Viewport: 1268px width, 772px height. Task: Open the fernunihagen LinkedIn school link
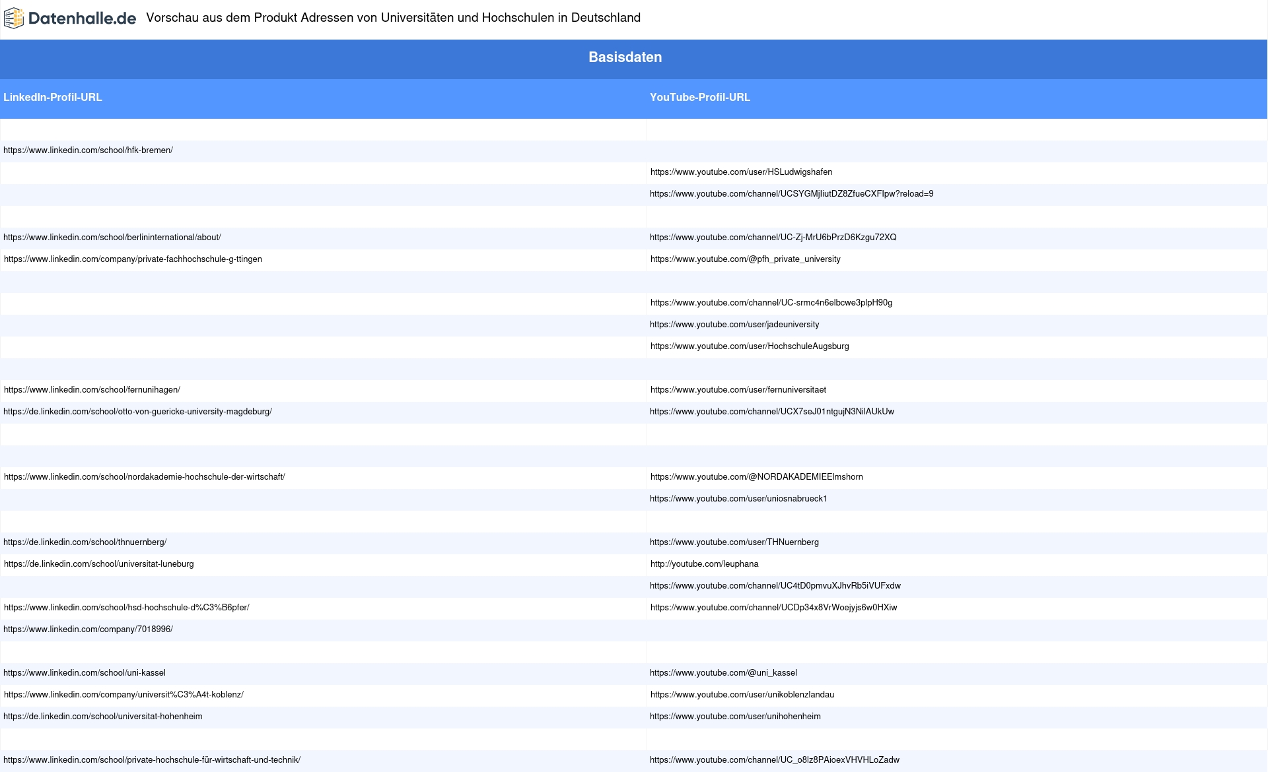[92, 390]
